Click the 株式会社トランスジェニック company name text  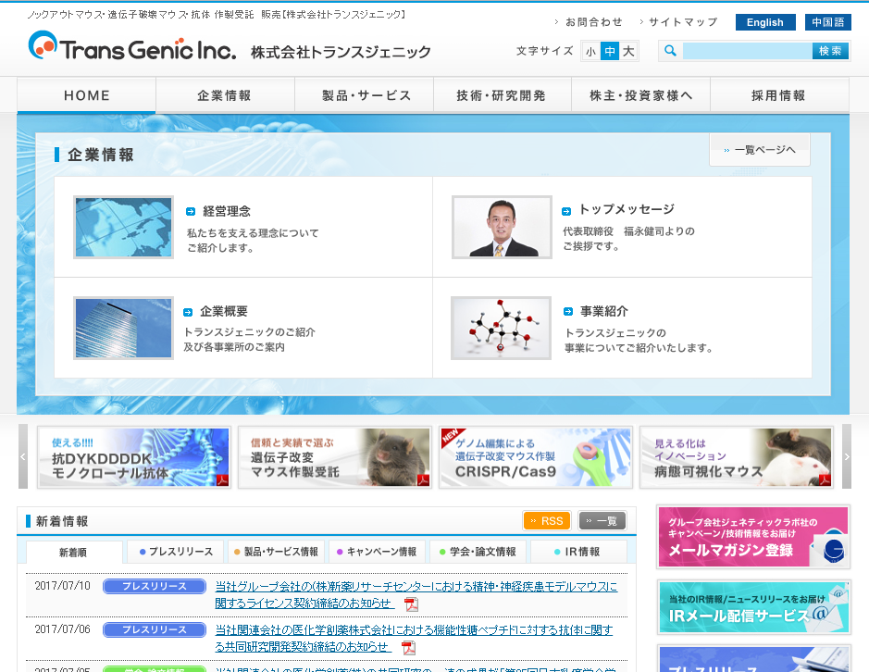[x=341, y=52]
